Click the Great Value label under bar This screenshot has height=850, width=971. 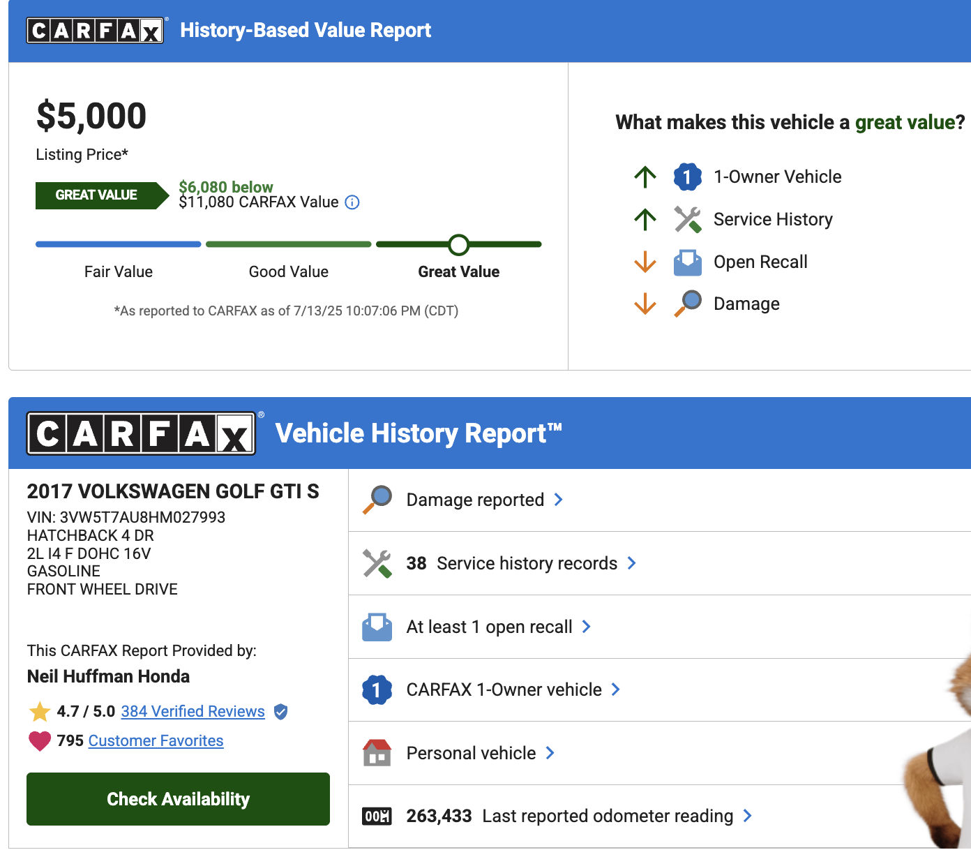[459, 271]
